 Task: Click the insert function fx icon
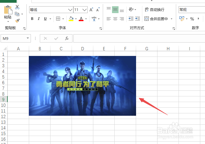coord(67,38)
